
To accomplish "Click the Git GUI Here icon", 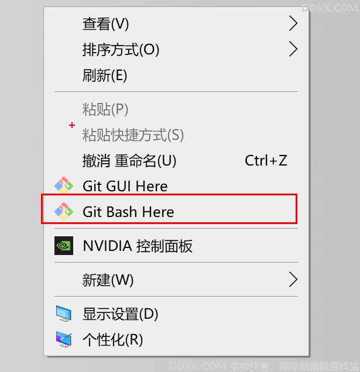I will click(64, 185).
